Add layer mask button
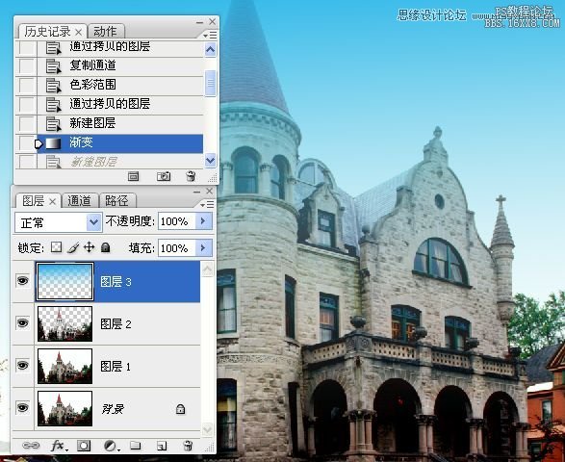The height and width of the screenshot is (462, 565). click(x=84, y=446)
